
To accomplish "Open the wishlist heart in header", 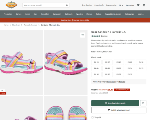I will point(138,5).
